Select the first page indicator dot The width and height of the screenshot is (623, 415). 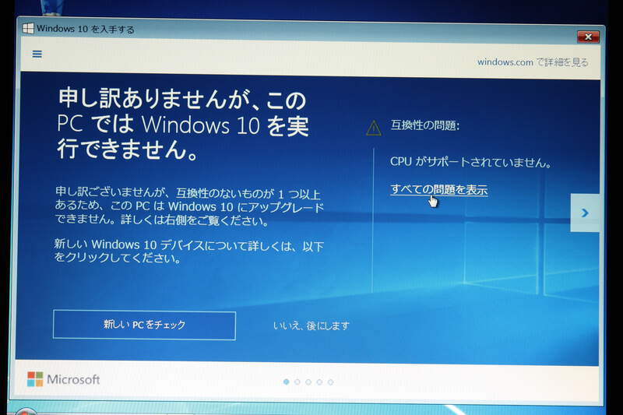(286, 382)
